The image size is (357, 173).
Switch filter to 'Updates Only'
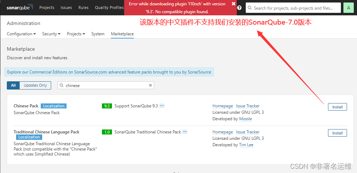click(x=35, y=85)
